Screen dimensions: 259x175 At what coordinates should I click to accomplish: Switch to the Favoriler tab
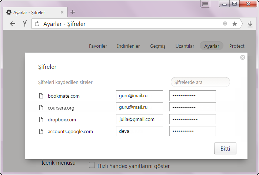pyautogui.click(x=98, y=46)
